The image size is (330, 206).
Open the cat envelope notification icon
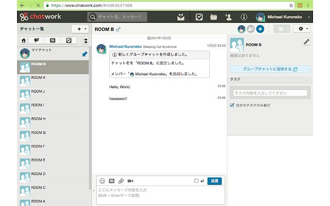pos(181,17)
